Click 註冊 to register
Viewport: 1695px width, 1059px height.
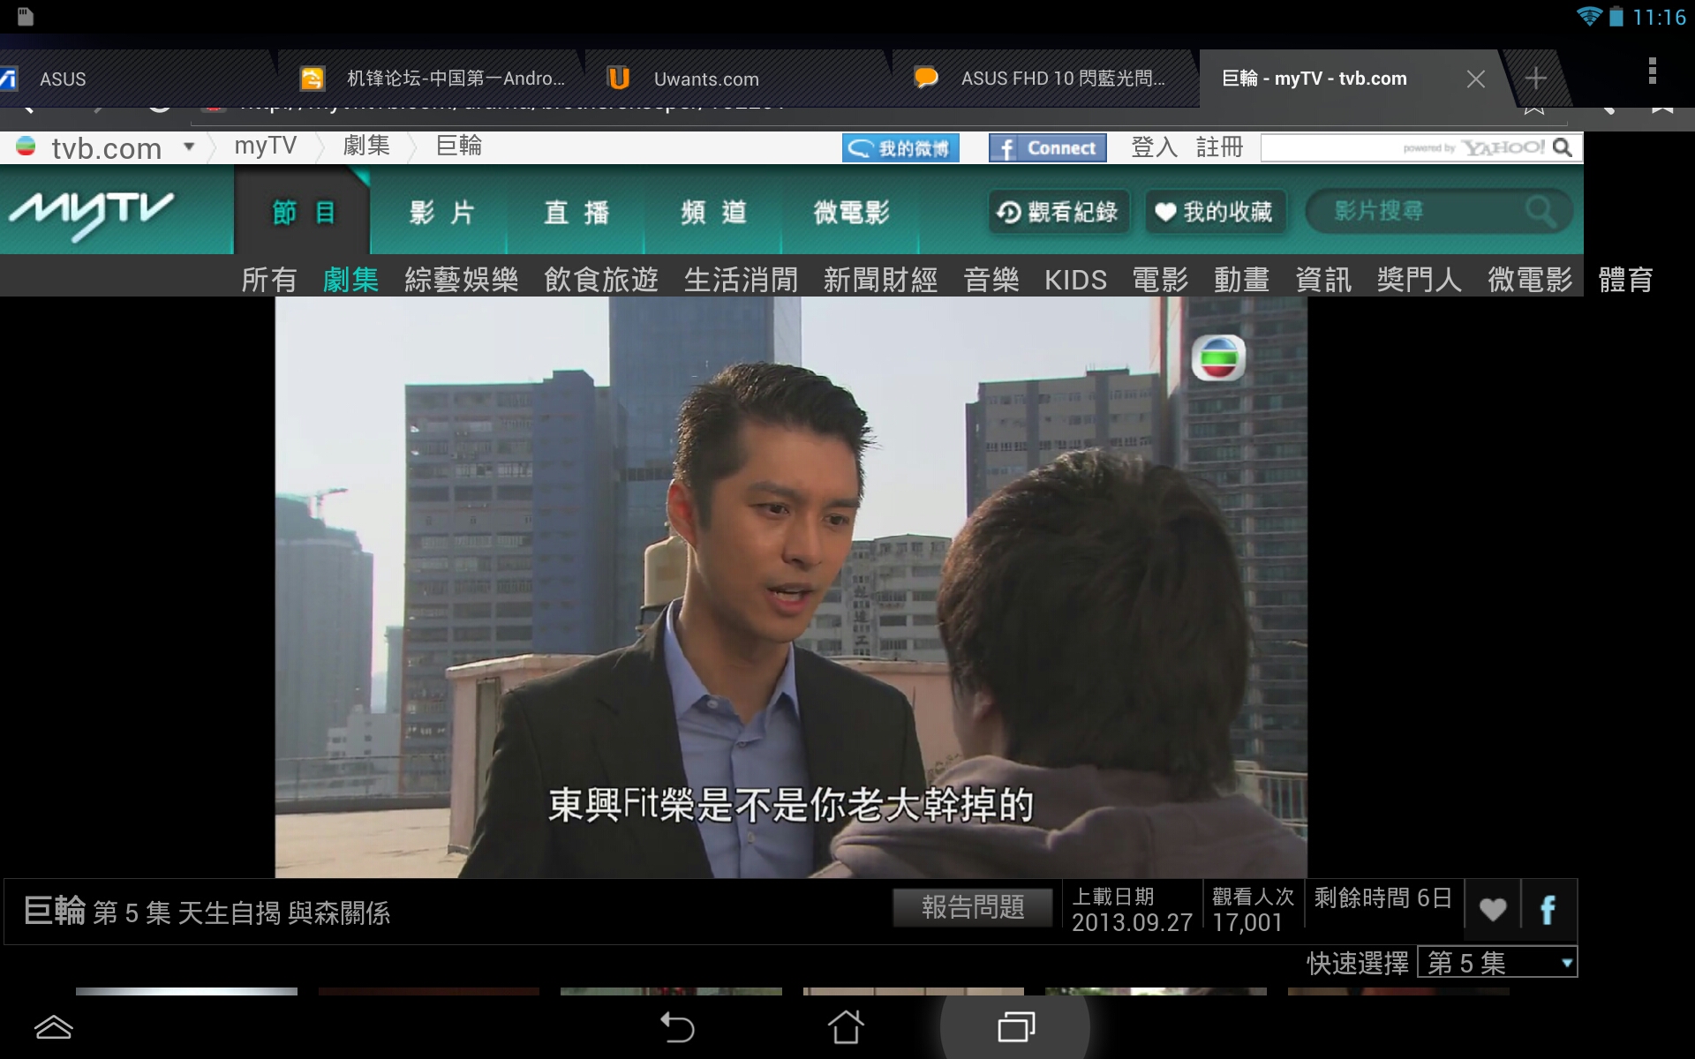(1219, 147)
